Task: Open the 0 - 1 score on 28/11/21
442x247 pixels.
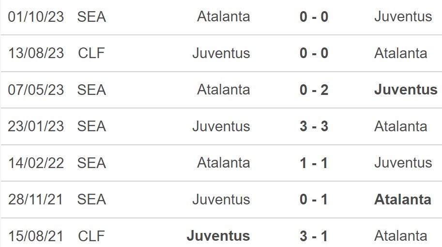Action: point(314,200)
